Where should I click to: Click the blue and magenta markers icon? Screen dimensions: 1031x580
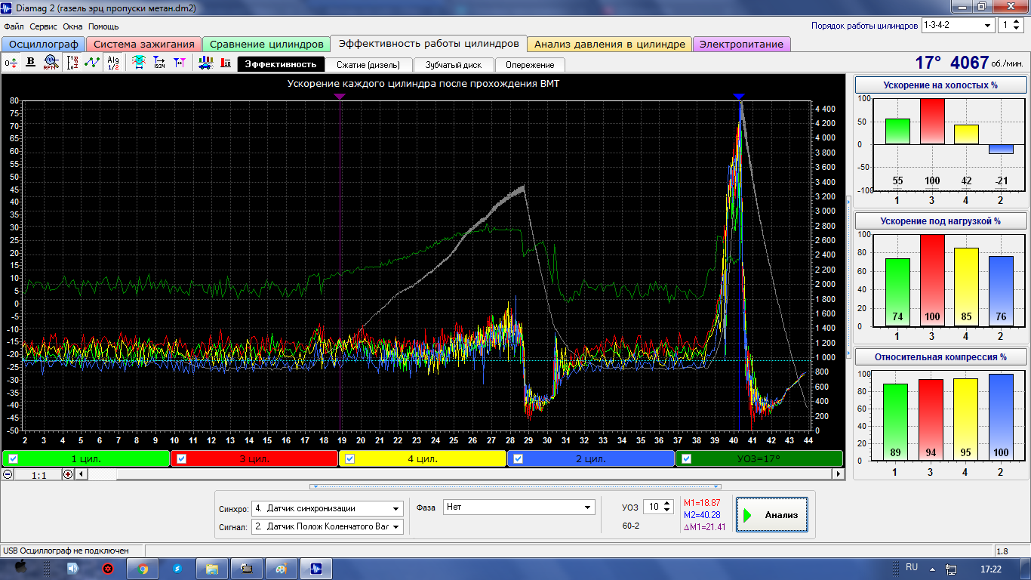coord(180,63)
